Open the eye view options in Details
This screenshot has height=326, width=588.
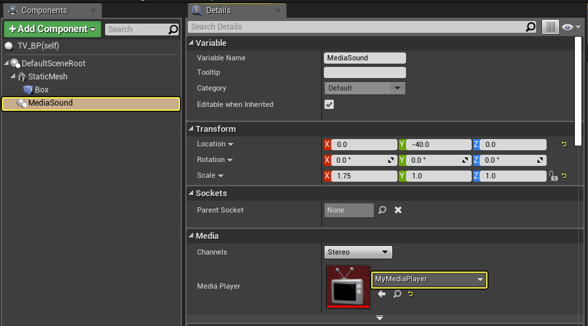click(x=572, y=27)
